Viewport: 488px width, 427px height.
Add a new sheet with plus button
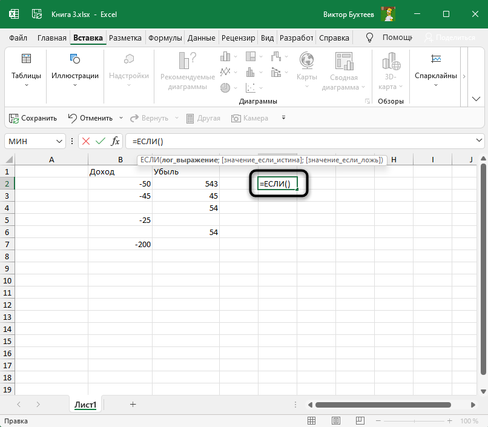(x=133, y=404)
